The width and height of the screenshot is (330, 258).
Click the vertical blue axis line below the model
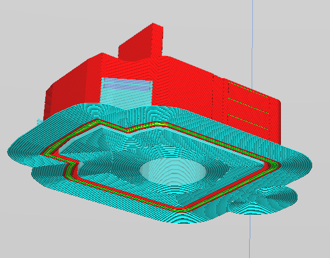click(x=250, y=235)
